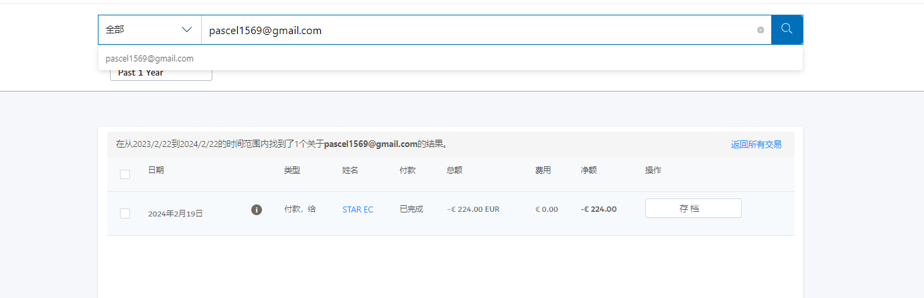Click the 总额 column header
The image size is (924, 298).
(x=454, y=170)
